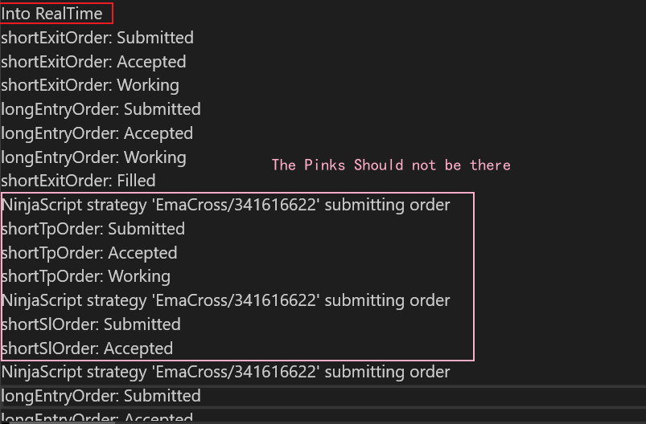646x424 pixels.
Task: Click the horizontal divider above the last 'longEntryOrder: Submitted'
Action: 322,386
